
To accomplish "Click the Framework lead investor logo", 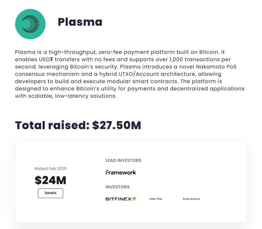I will [121, 172].
